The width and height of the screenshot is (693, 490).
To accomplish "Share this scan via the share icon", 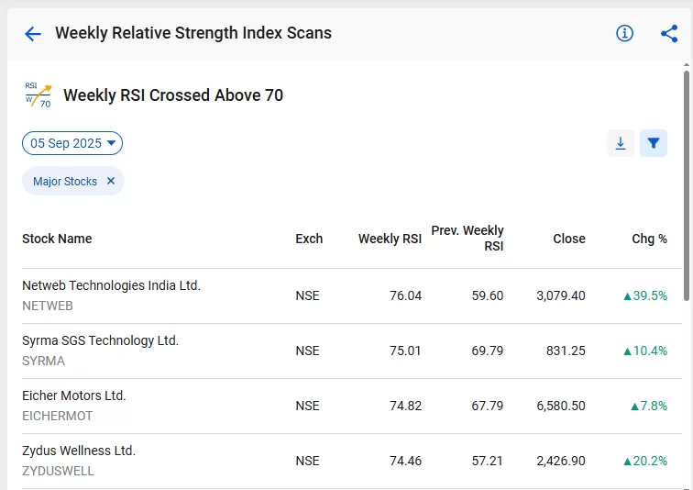I will point(669,34).
